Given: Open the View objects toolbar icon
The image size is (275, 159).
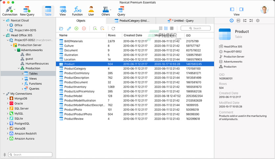Looking at the screenshot, I should pos(63,11).
